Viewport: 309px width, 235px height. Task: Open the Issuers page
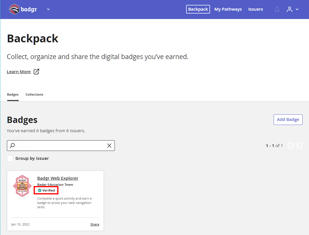click(x=255, y=9)
